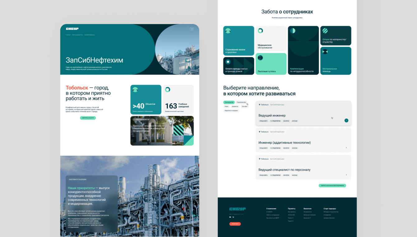Click the half-circle icon on Компенсации card

coord(293,31)
